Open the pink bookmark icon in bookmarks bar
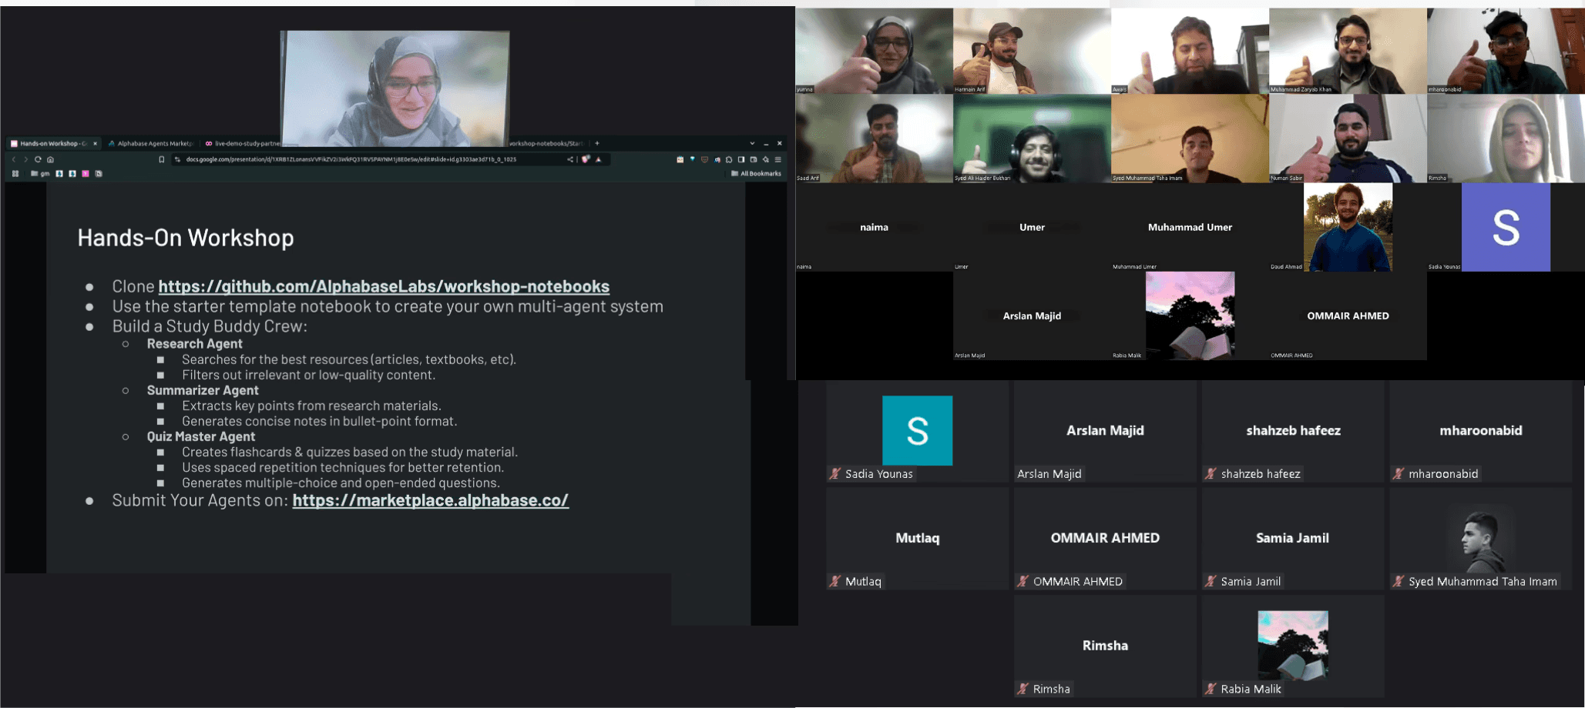 click(86, 173)
